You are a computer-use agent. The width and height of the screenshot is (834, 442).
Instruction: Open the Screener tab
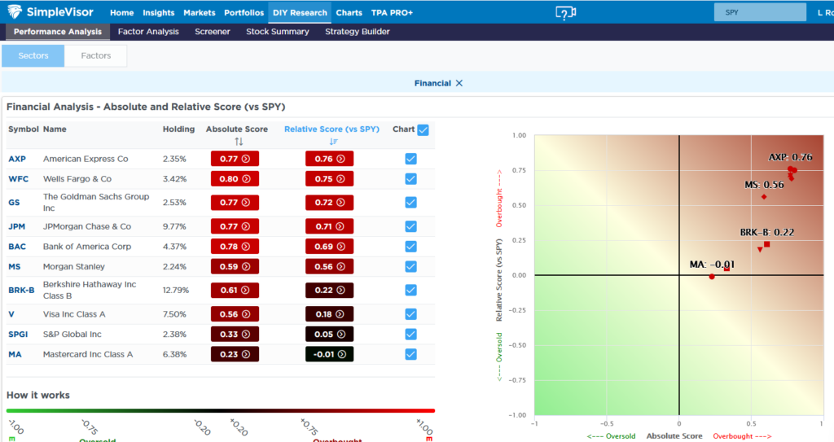(212, 32)
